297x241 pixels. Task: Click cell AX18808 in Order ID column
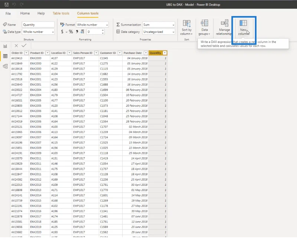17,190
